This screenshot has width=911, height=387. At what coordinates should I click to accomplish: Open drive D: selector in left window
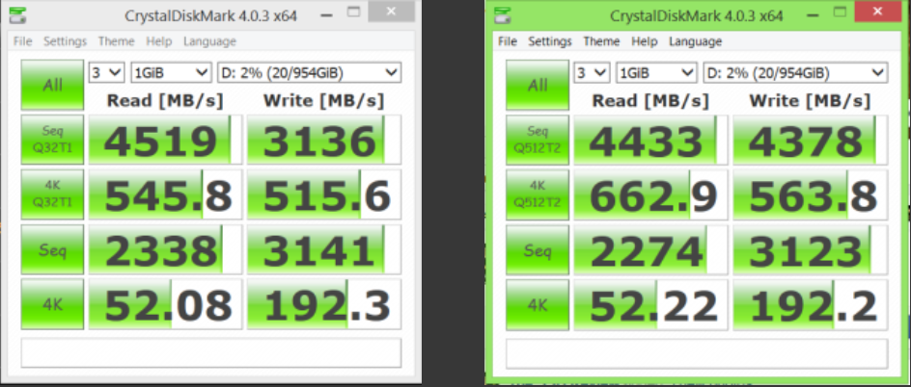(x=309, y=72)
